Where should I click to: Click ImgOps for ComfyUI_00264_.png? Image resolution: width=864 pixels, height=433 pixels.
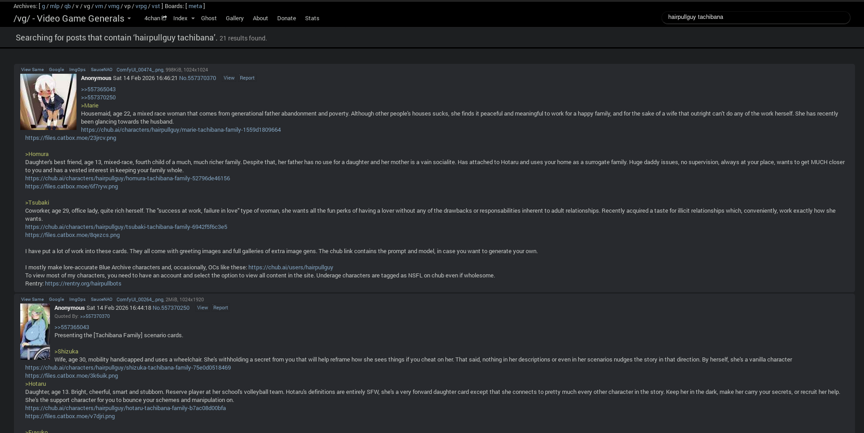tap(77, 299)
